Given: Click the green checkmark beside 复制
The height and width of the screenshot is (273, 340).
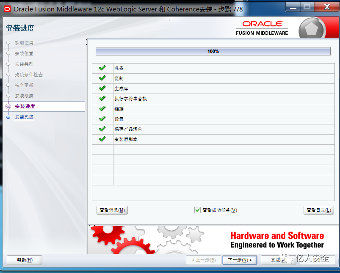Looking at the screenshot, I should tap(102, 78).
